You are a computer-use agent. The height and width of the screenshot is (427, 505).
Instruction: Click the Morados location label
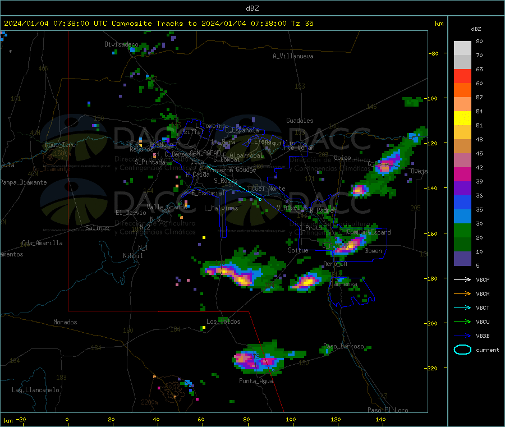(x=65, y=322)
